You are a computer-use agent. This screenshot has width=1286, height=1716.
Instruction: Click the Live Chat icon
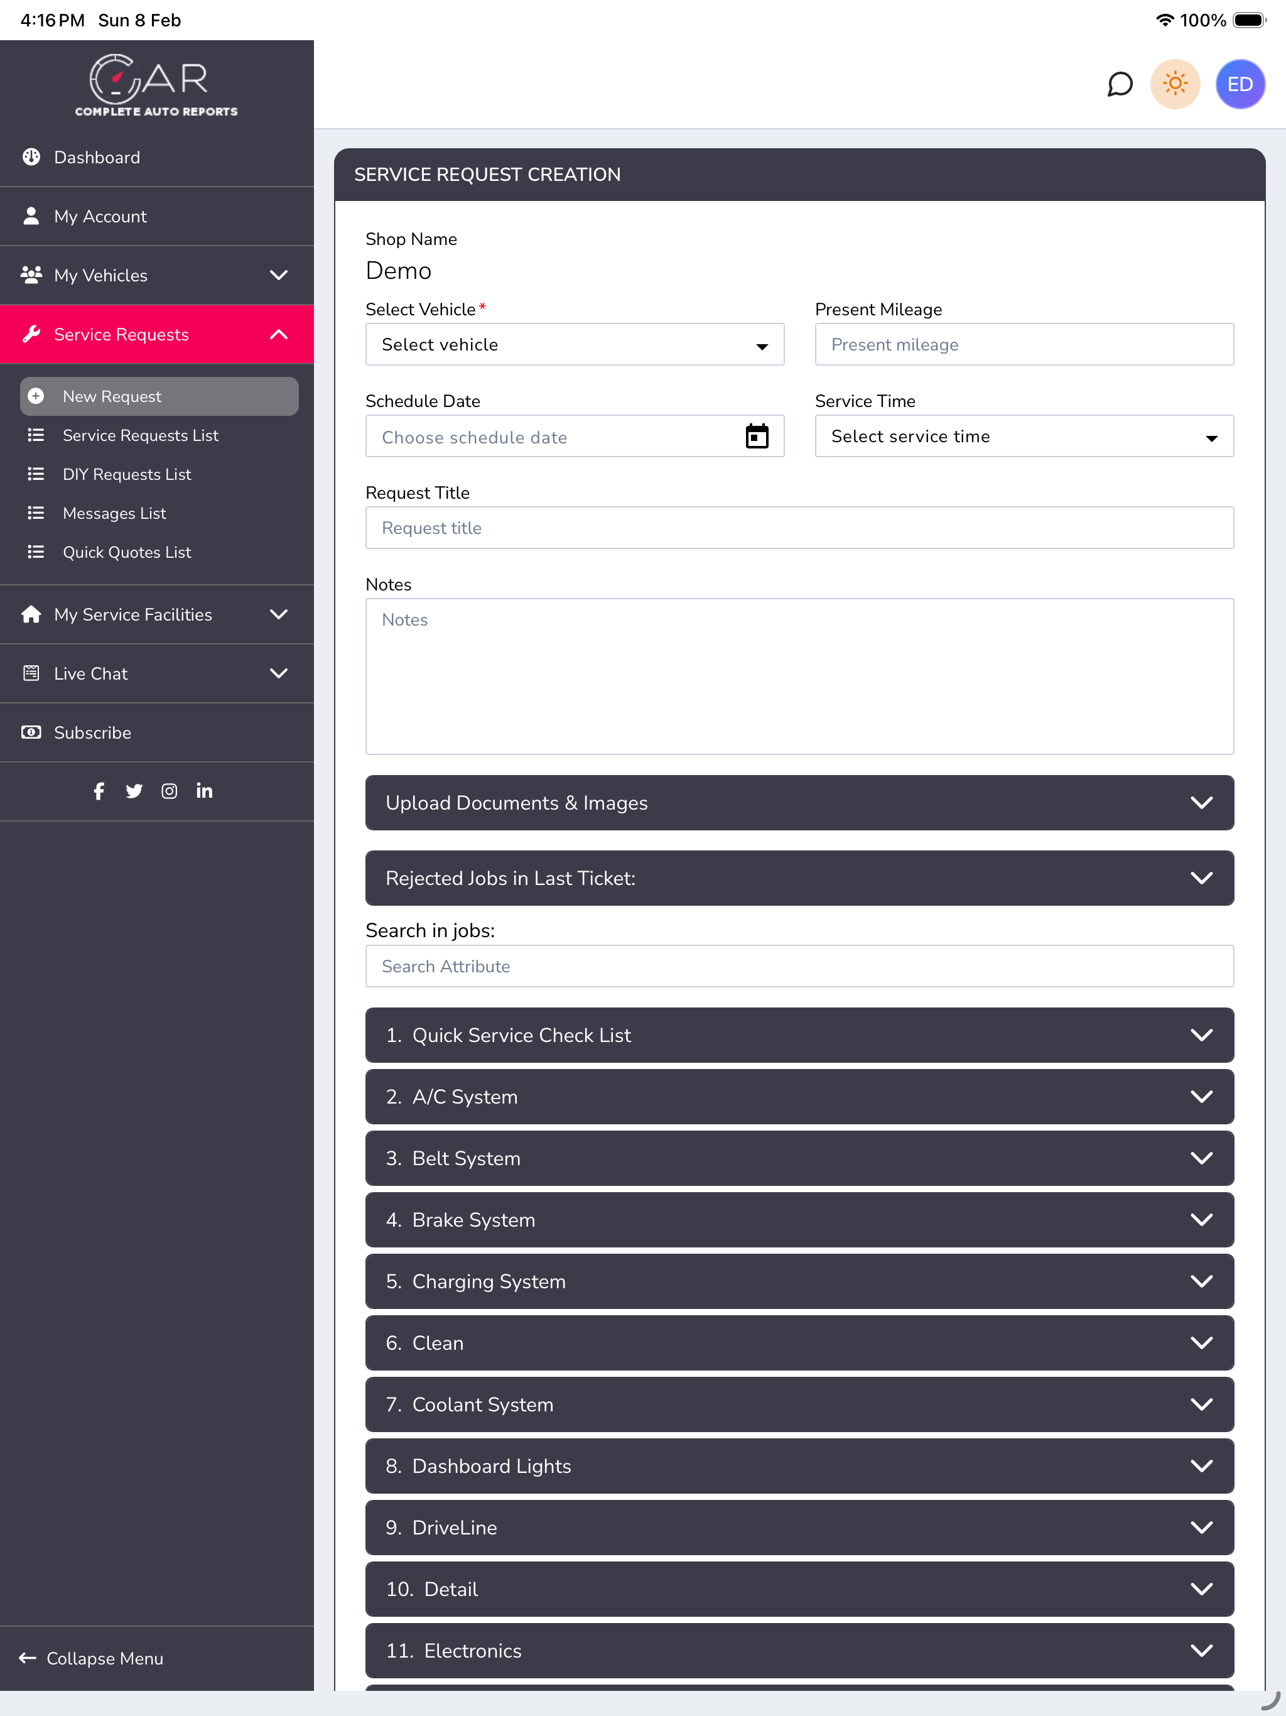31,673
